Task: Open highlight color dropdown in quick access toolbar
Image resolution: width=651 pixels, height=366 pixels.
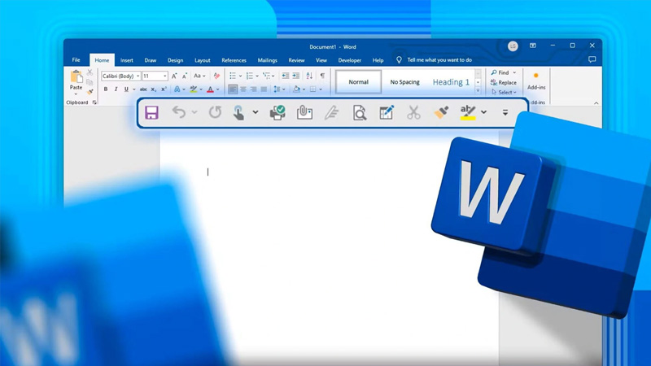Action: (483, 112)
